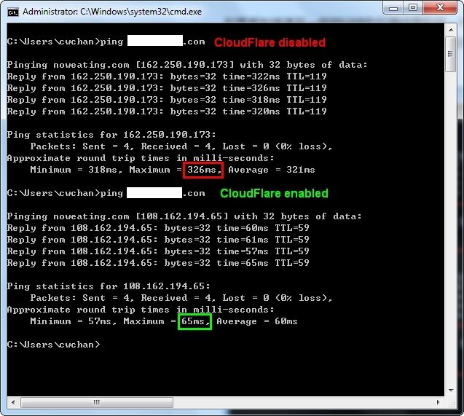The image size is (464, 416).
Task: Click 'Ping statistics for 108.162.194.65:'
Action: (x=109, y=286)
